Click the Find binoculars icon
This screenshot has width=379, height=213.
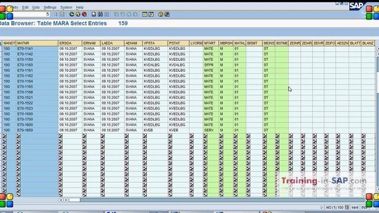(100, 14)
